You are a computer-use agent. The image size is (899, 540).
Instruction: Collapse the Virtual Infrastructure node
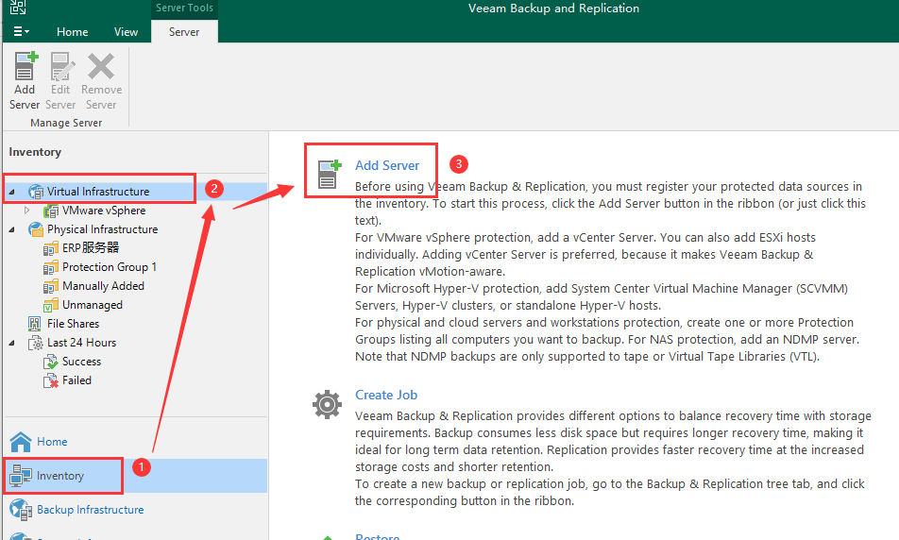11,192
